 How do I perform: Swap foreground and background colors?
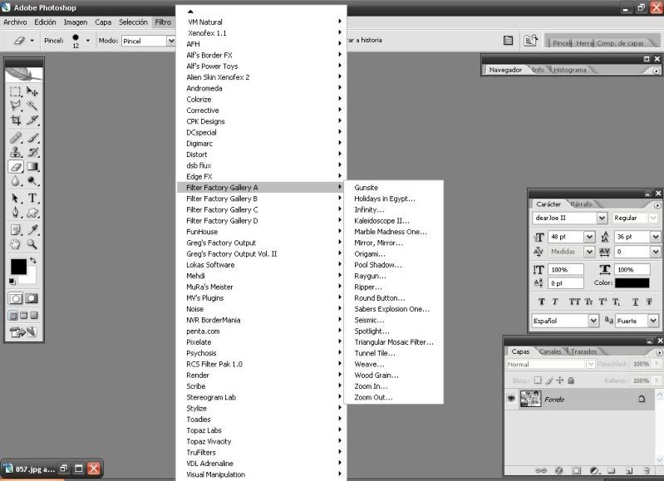pyautogui.click(x=33, y=260)
